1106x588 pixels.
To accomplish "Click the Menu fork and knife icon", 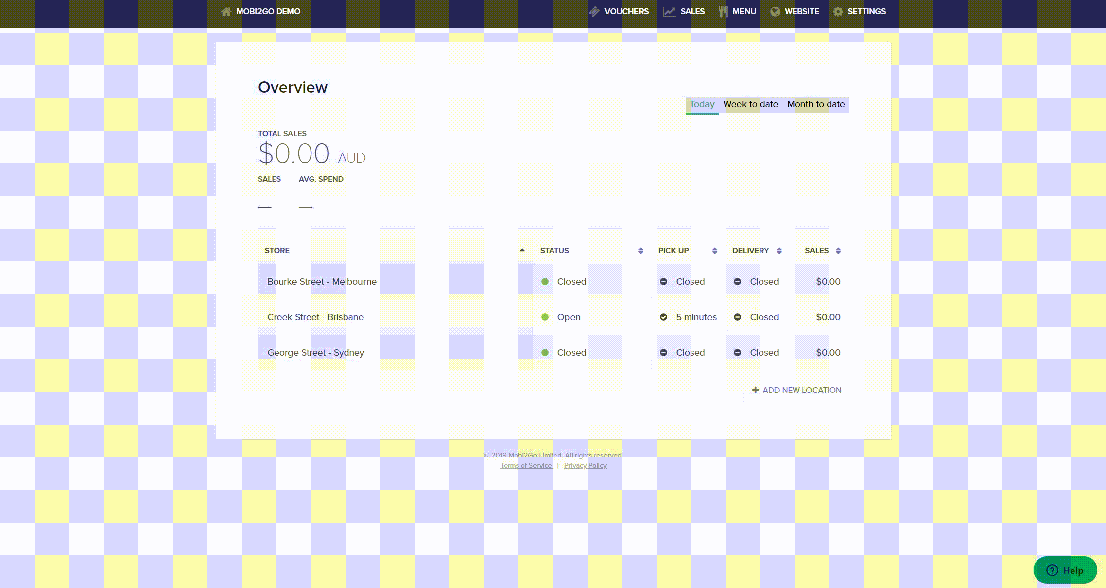I will click(x=723, y=11).
